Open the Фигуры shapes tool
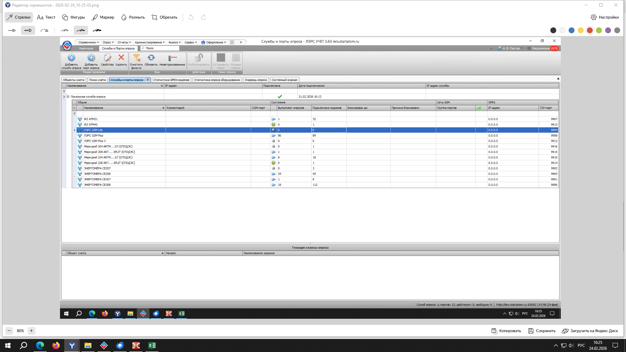 [73, 17]
